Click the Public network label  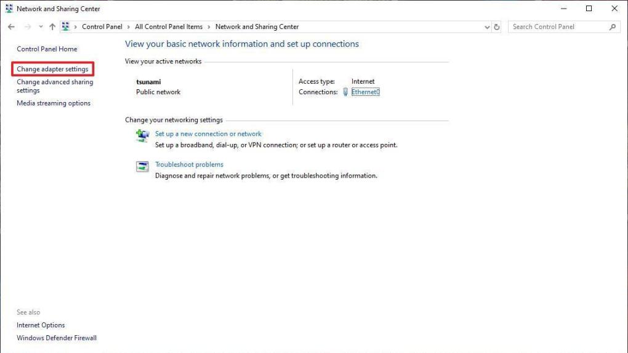(158, 92)
